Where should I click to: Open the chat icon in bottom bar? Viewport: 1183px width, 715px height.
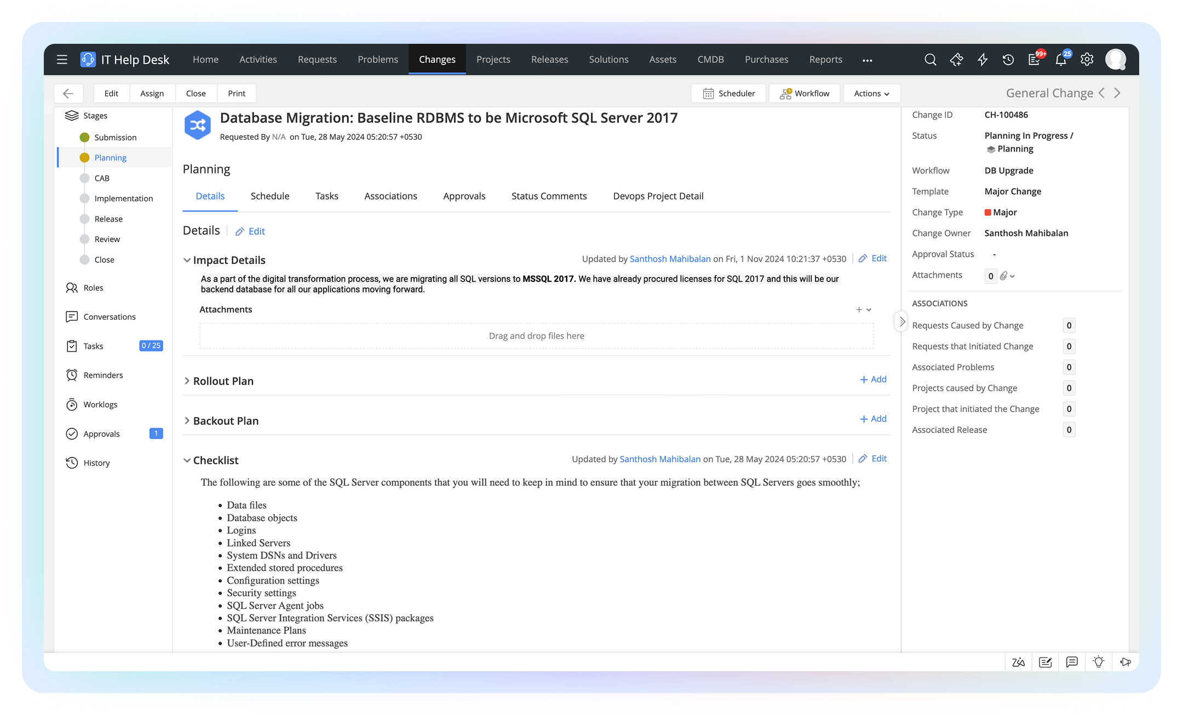(x=1072, y=662)
